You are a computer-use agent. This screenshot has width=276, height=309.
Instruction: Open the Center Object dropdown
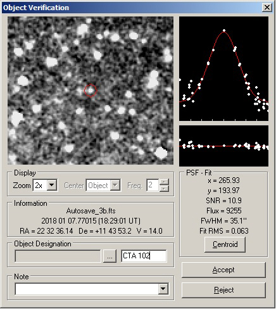115,186
